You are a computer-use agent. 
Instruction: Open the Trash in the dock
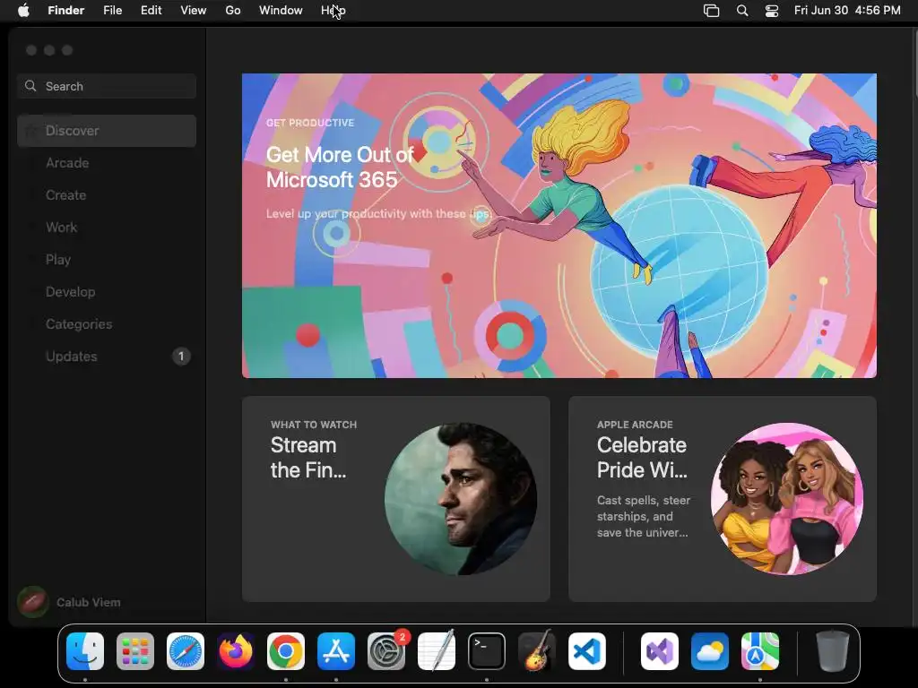point(832,651)
